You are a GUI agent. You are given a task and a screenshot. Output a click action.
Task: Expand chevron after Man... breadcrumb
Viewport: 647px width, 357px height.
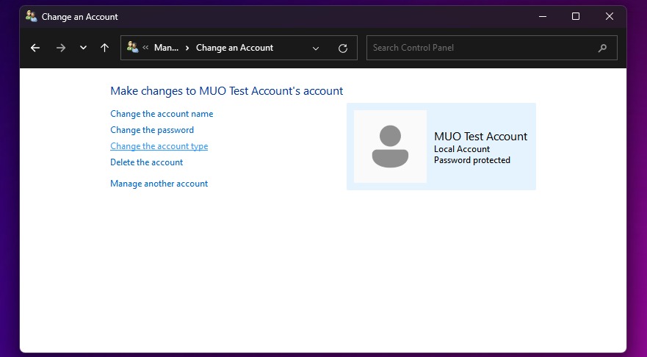[x=187, y=48]
